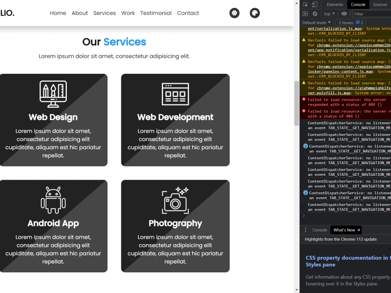Go to About nav link
The image size is (391, 293).
tap(79, 13)
